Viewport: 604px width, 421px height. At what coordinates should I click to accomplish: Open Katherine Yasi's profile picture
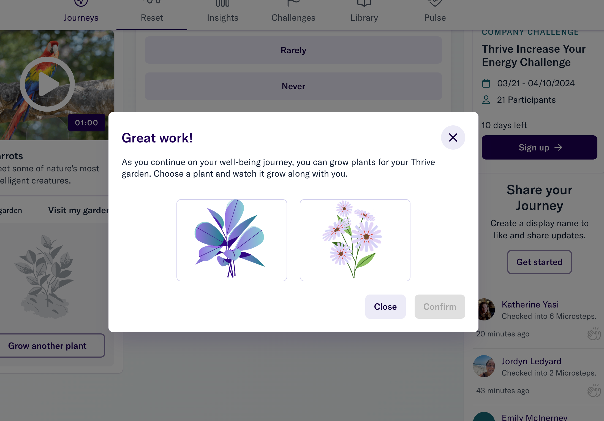click(486, 309)
